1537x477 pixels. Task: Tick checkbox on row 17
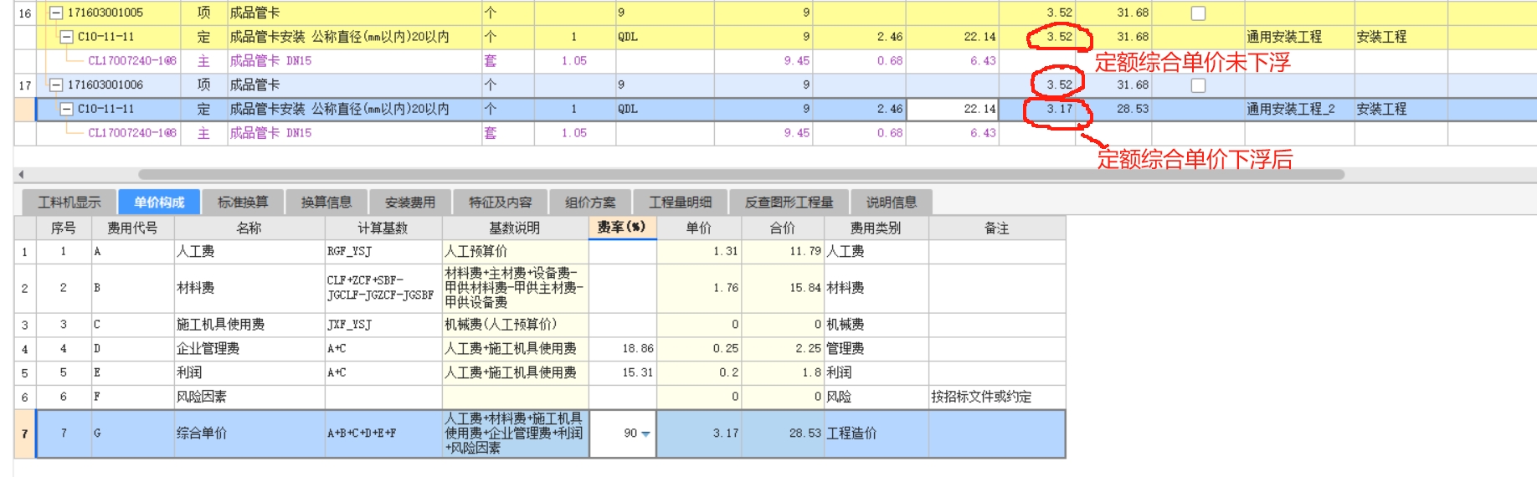point(1198,85)
